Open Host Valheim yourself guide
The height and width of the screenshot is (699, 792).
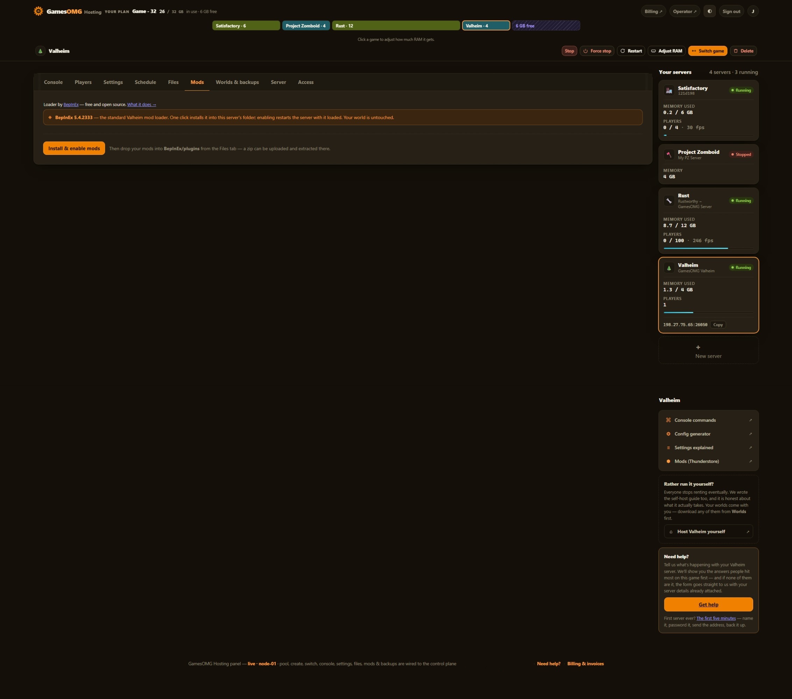pos(708,531)
